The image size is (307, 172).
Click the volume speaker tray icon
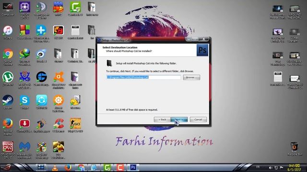pos(271,168)
